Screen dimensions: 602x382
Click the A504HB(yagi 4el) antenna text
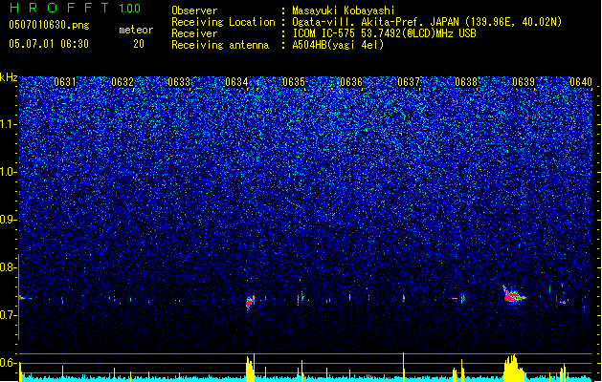click(338, 45)
